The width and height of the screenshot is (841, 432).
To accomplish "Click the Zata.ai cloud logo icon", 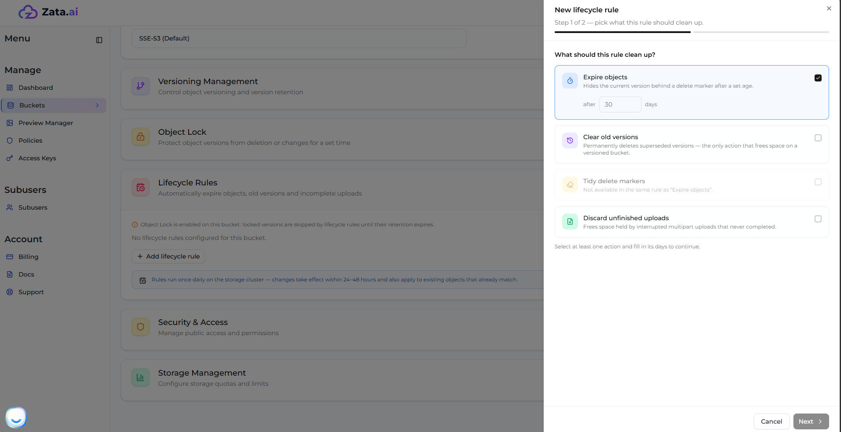I will pyautogui.click(x=28, y=12).
